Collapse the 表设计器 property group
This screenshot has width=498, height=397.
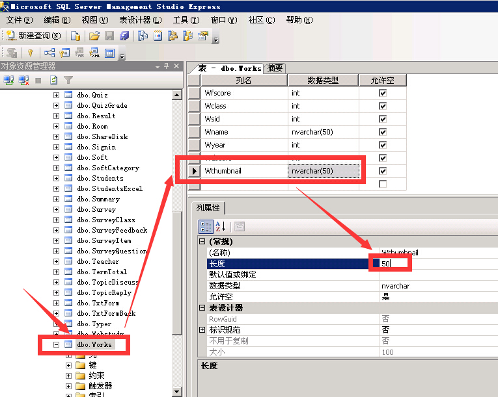[x=202, y=308]
